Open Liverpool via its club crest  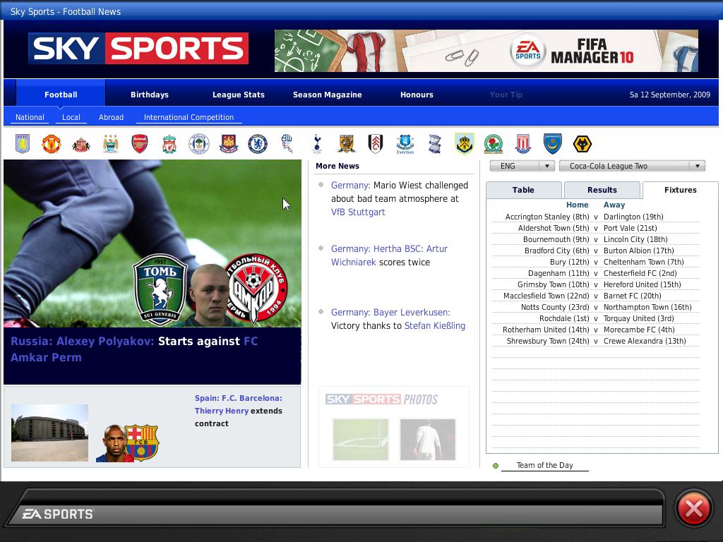click(x=169, y=144)
